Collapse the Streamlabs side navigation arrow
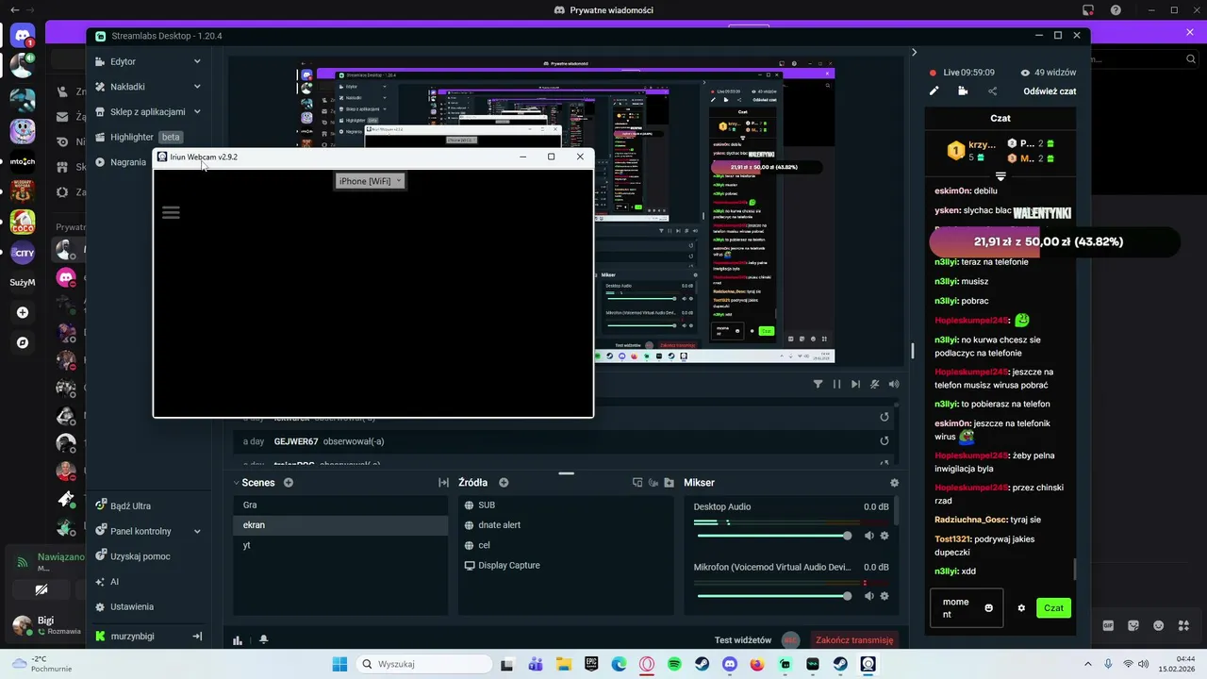Image resolution: width=1207 pixels, height=679 pixels. [197, 637]
